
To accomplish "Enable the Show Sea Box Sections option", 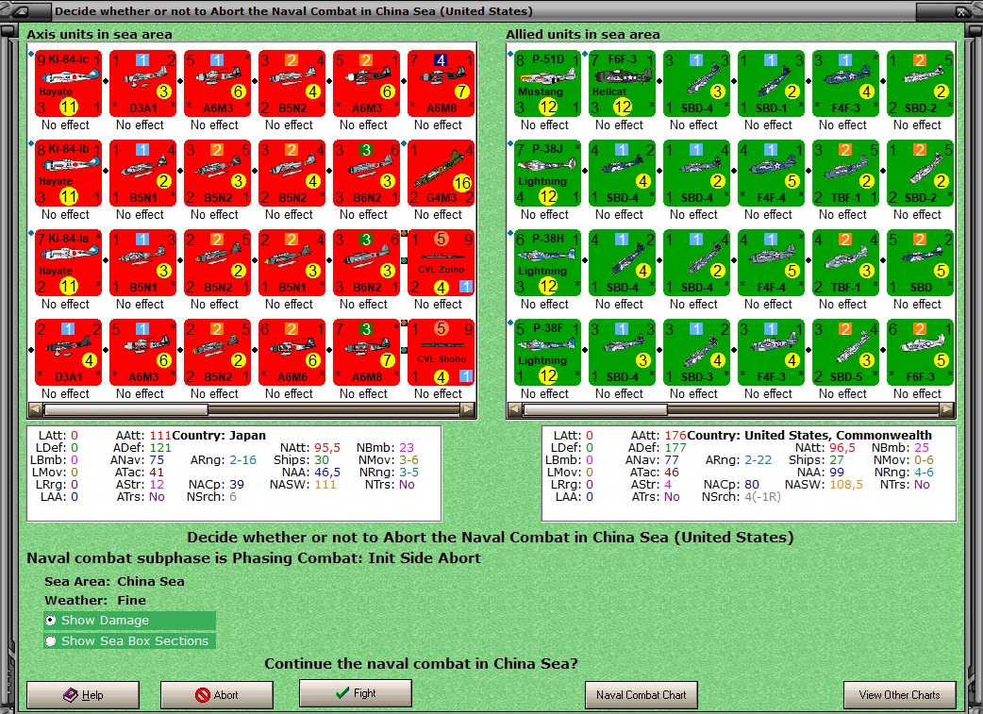I will point(130,641).
